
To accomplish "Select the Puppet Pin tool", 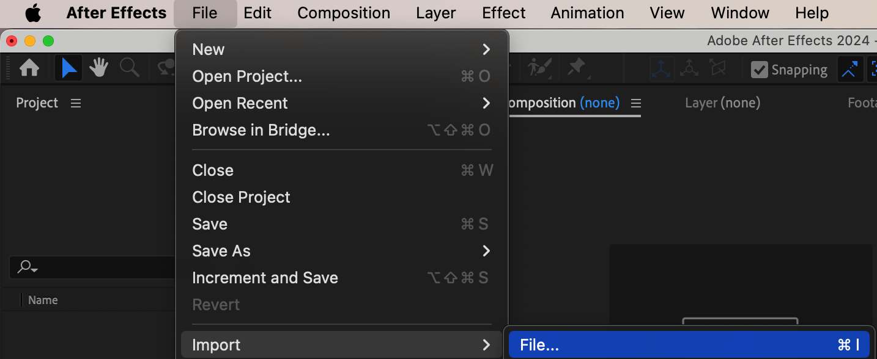I will click(576, 67).
